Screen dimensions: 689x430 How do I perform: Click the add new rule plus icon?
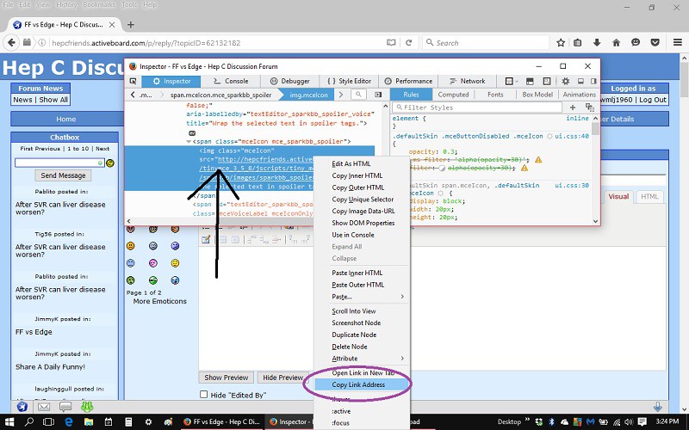[573, 107]
